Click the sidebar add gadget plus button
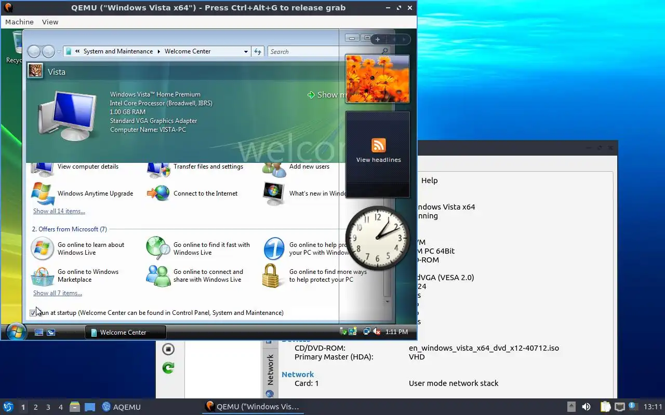Image resolution: width=665 pixels, height=415 pixels. [x=378, y=39]
